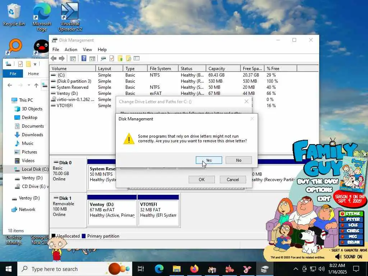The height and width of the screenshot is (276, 368).
Task: Click OK in Change Drive Letter dialog
Action: click(x=202, y=180)
